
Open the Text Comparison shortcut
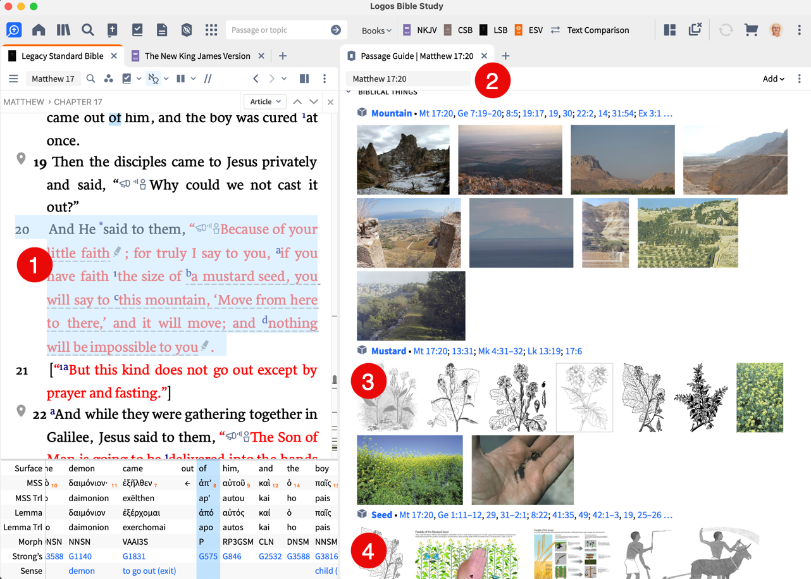pyautogui.click(x=590, y=30)
